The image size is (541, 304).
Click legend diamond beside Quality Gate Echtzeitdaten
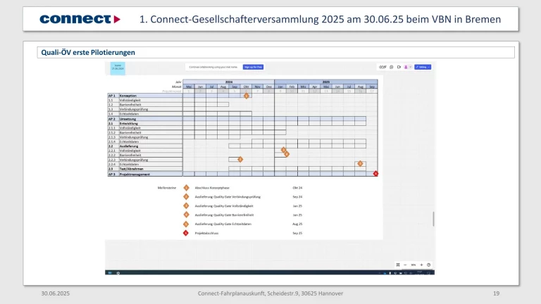[186, 224]
